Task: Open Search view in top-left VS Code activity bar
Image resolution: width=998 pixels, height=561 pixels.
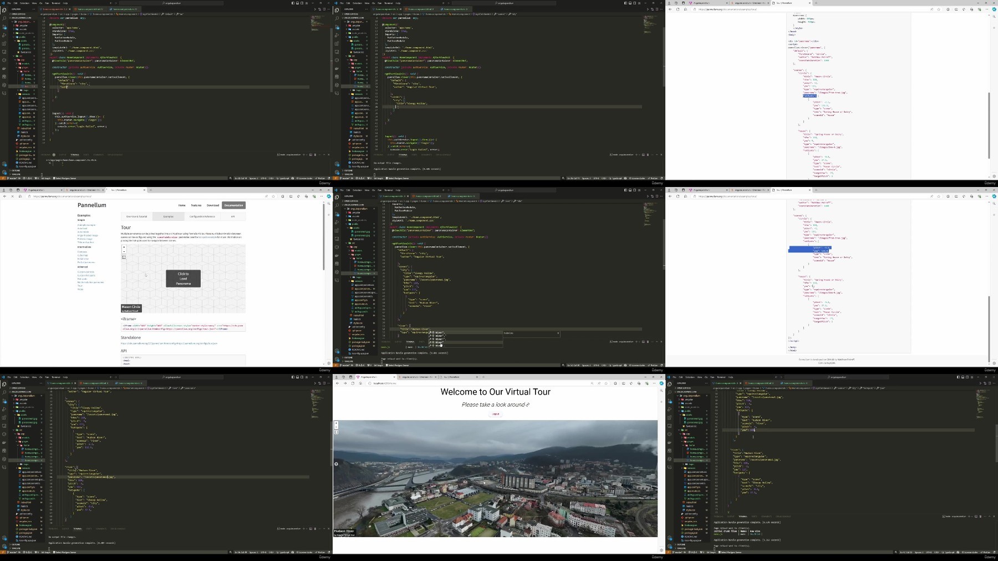Action: pos(4,18)
